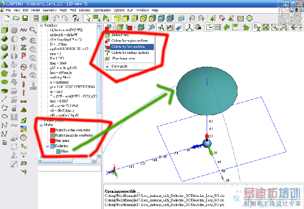
Task: Click the green Z loads icon
Action: [24, 47]
